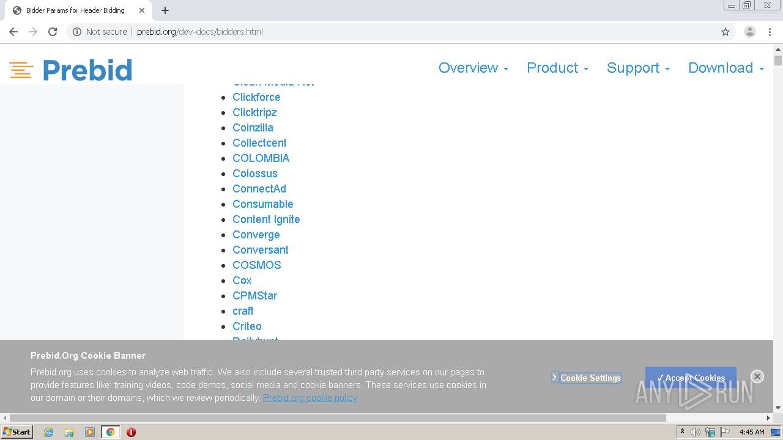Viewport: 783px width, 440px height.
Task: Open the Consumable bidder link
Action: click(263, 204)
